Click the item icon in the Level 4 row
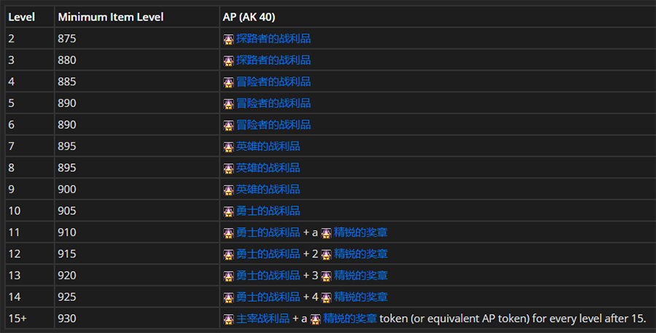The width and height of the screenshot is (656, 333). (x=228, y=82)
